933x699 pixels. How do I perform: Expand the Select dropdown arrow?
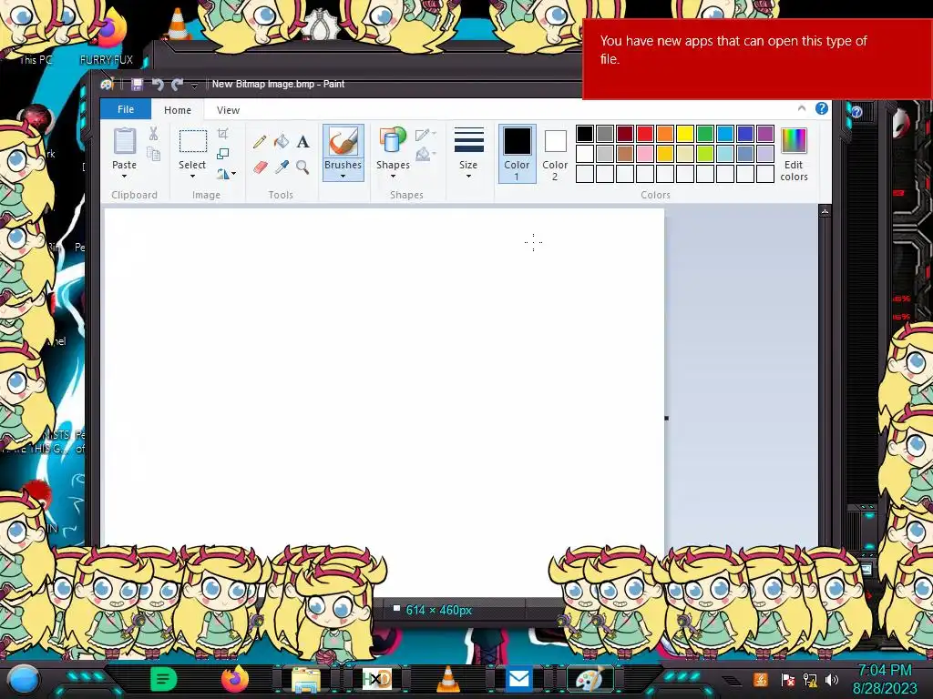click(x=192, y=176)
